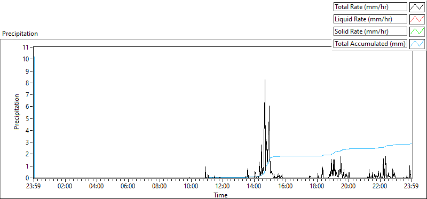Select the Liquid Rate (mm/hr) legend label
The height and width of the screenshot is (199, 427).
(370, 19)
